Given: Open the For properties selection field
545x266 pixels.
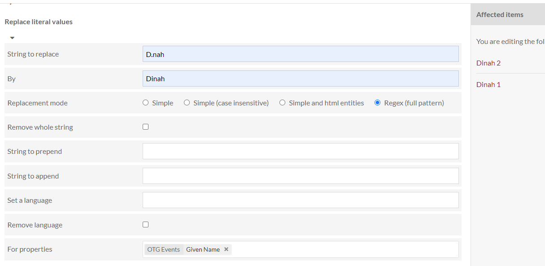Looking at the screenshot, I should pyautogui.click(x=341, y=249).
